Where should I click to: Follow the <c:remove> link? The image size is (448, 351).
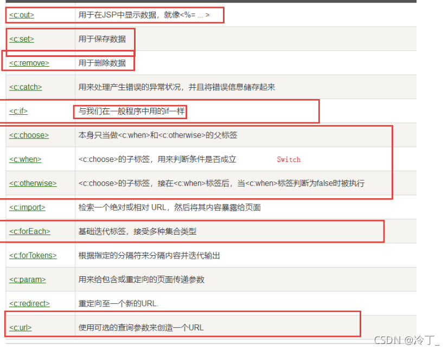pos(29,63)
